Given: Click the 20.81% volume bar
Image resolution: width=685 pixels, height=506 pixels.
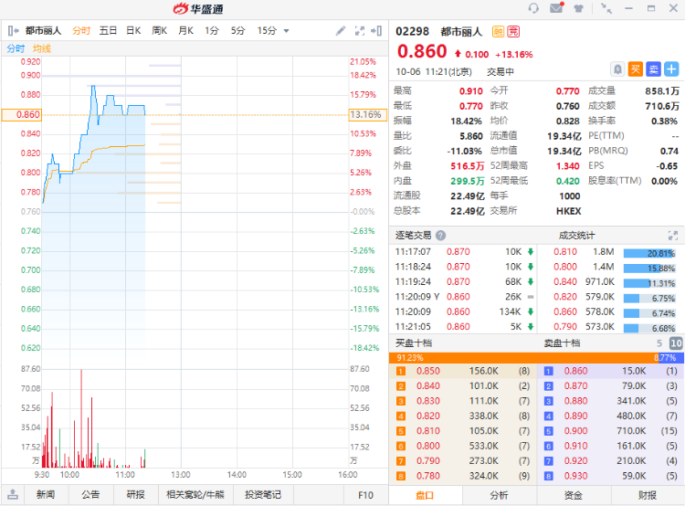Looking at the screenshot, I should pos(649,253).
